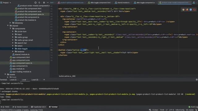This screenshot has height=111, width=198.
Task: Open preview in Opera browser icon
Action: (x=194, y=10)
